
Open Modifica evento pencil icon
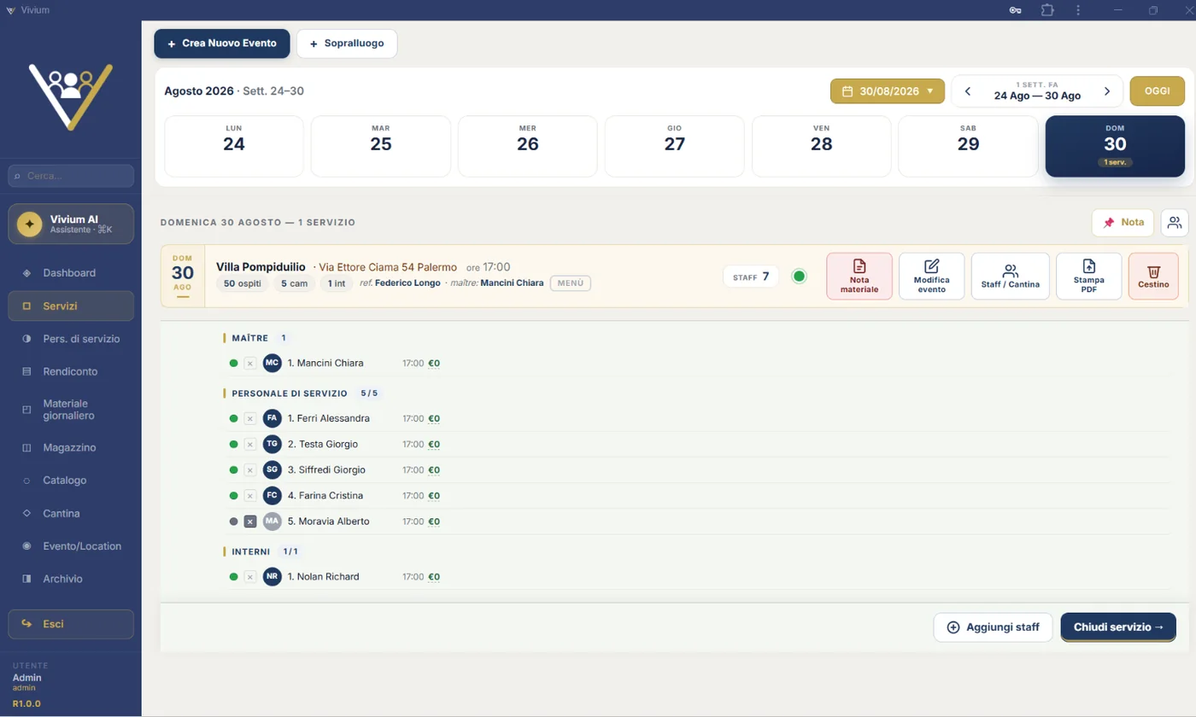(931, 266)
